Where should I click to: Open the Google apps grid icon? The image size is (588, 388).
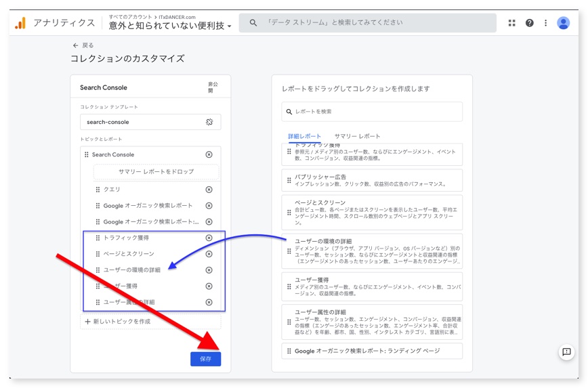click(511, 23)
